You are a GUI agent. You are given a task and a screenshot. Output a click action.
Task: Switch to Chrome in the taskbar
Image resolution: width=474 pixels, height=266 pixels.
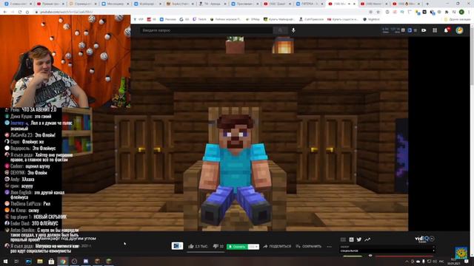coord(63,261)
